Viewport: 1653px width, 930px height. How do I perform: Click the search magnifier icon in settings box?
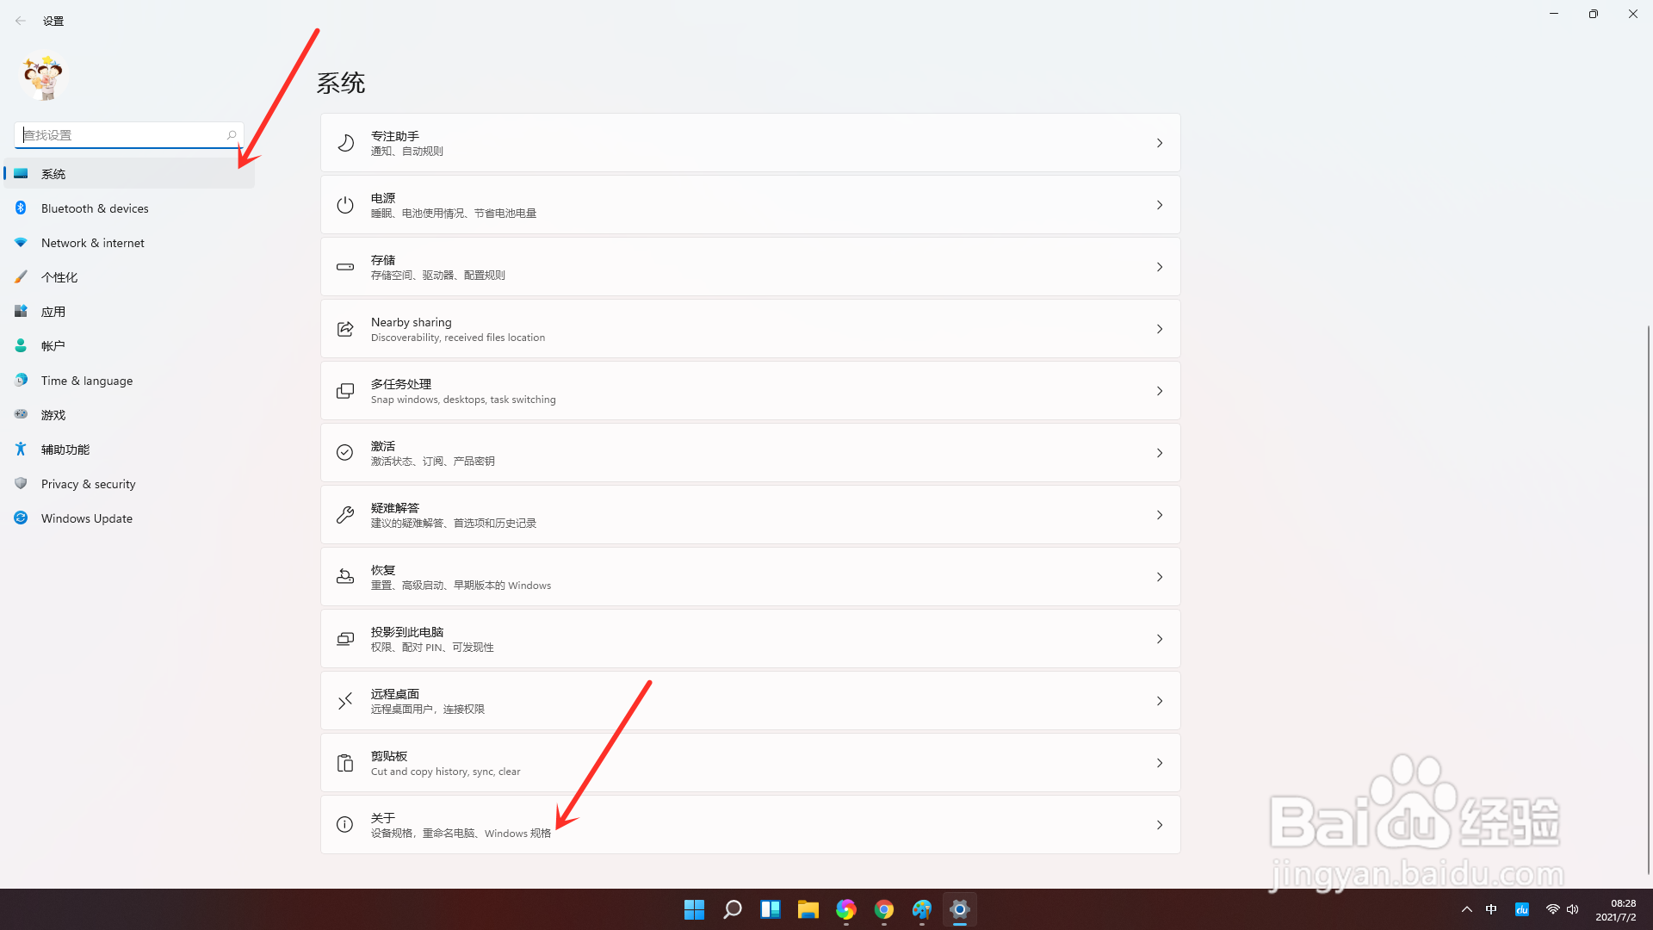(232, 135)
